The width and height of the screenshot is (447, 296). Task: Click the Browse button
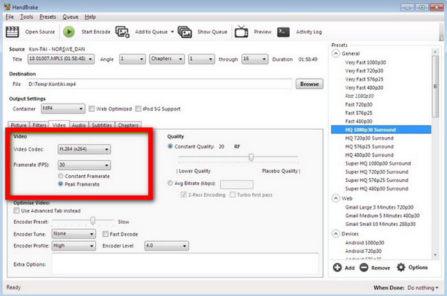pos(309,84)
